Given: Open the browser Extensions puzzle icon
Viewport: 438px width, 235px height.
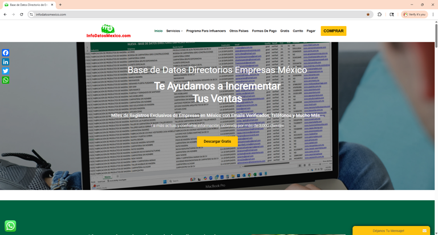Looking at the screenshot, I should (380, 14).
